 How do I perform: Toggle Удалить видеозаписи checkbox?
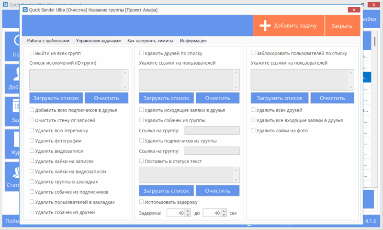click(x=32, y=151)
